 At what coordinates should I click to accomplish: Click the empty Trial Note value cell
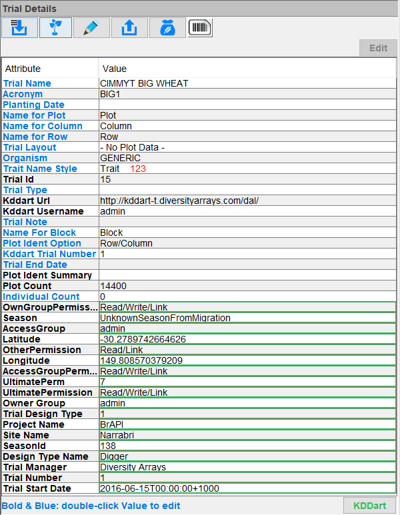[247, 222]
